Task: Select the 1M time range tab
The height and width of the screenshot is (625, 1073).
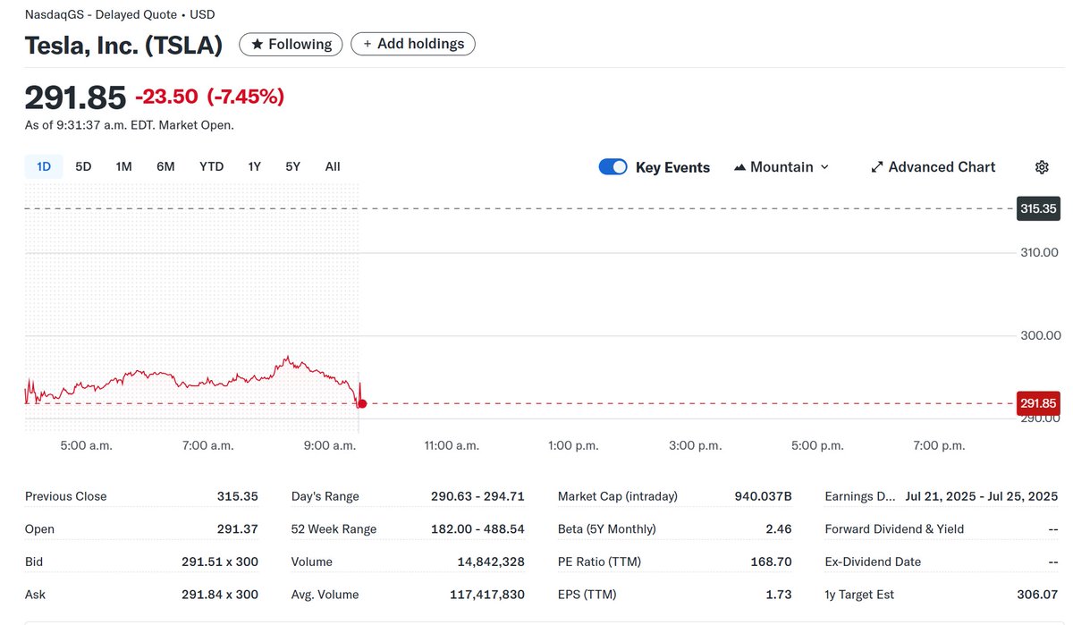Action: [123, 166]
